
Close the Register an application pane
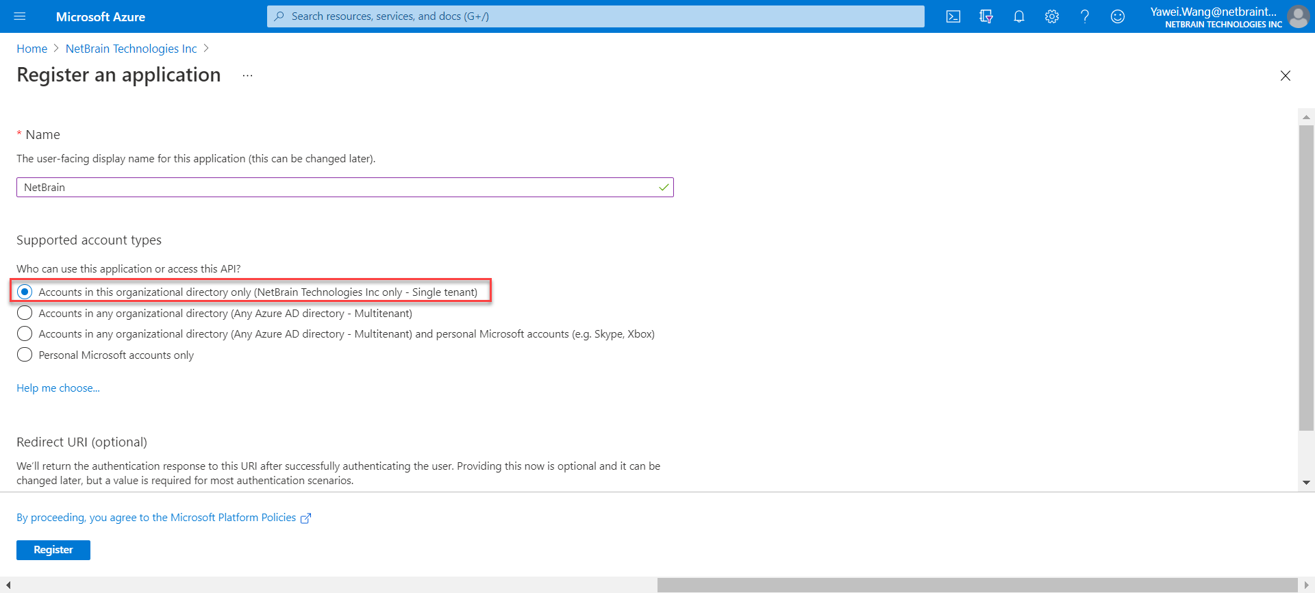tap(1285, 75)
